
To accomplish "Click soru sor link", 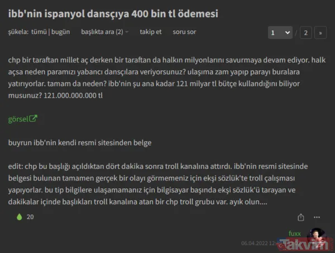I will [x=184, y=32].
